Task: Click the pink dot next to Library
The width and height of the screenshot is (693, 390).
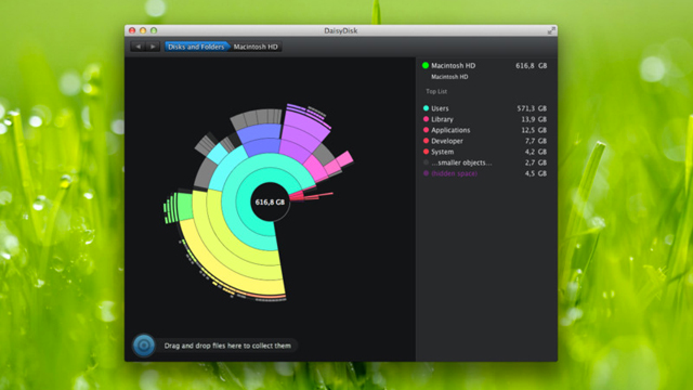Action: (426, 119)
